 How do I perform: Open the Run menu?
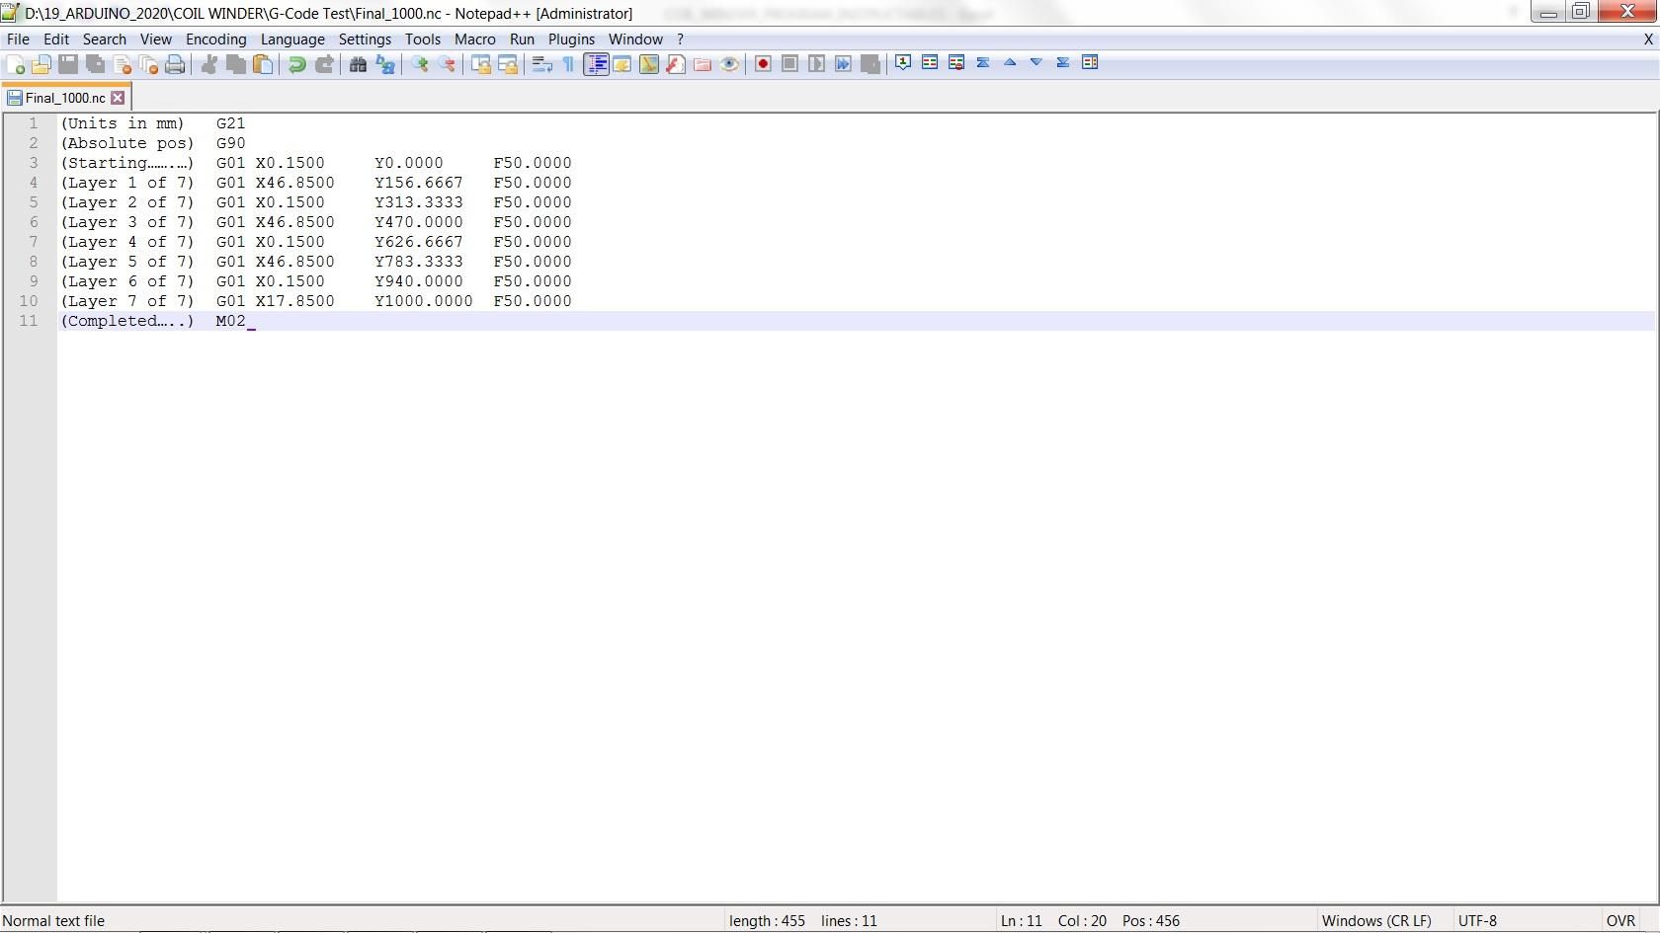pos(522,39)
